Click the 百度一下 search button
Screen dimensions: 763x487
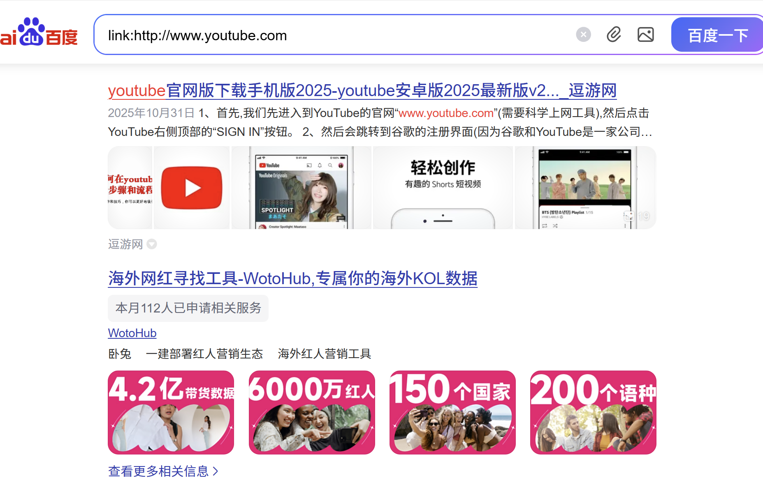coord(717,34)
